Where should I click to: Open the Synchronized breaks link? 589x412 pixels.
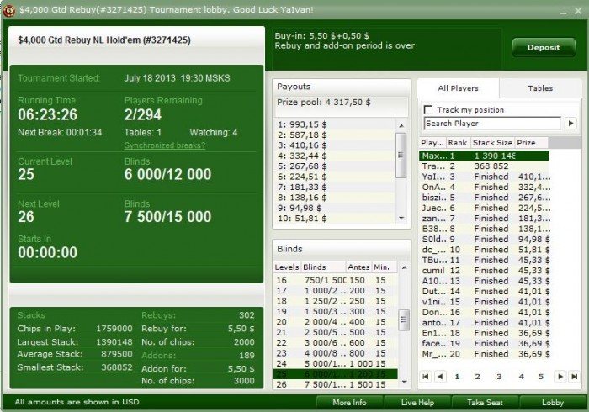(x=165, y=145)
